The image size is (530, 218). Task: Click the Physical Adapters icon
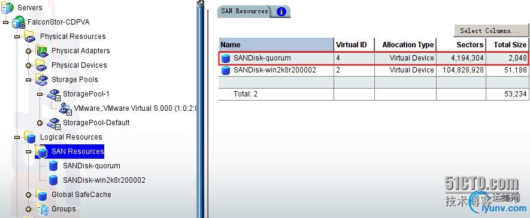coord(42,51)
